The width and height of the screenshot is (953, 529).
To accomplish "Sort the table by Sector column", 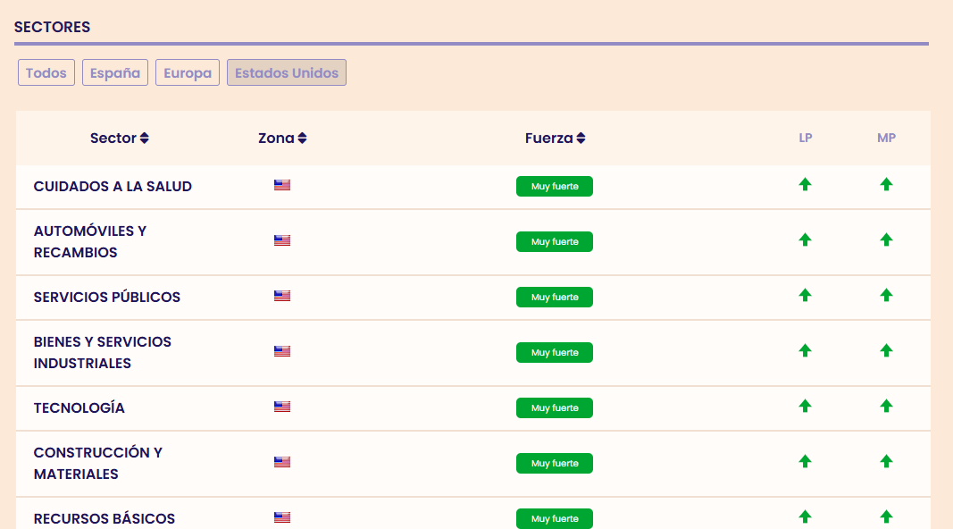I will (x=120, y=139).
